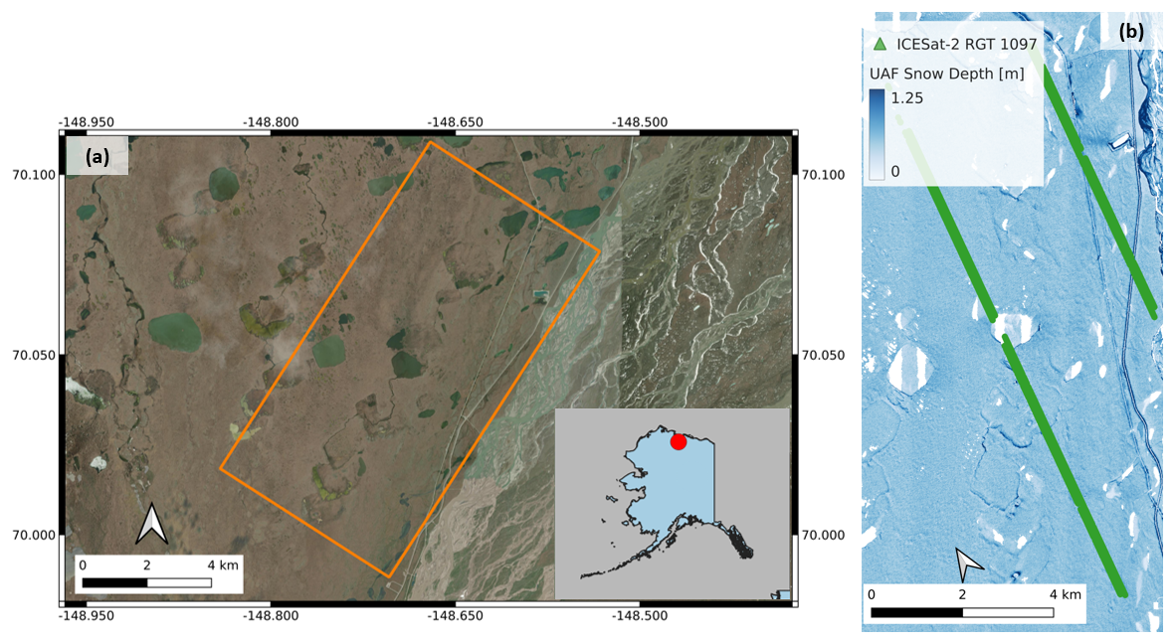Select the green ICESat-2 triangle legend symbol
Viewport: 1175px width, 644px height.
[880, 44]
